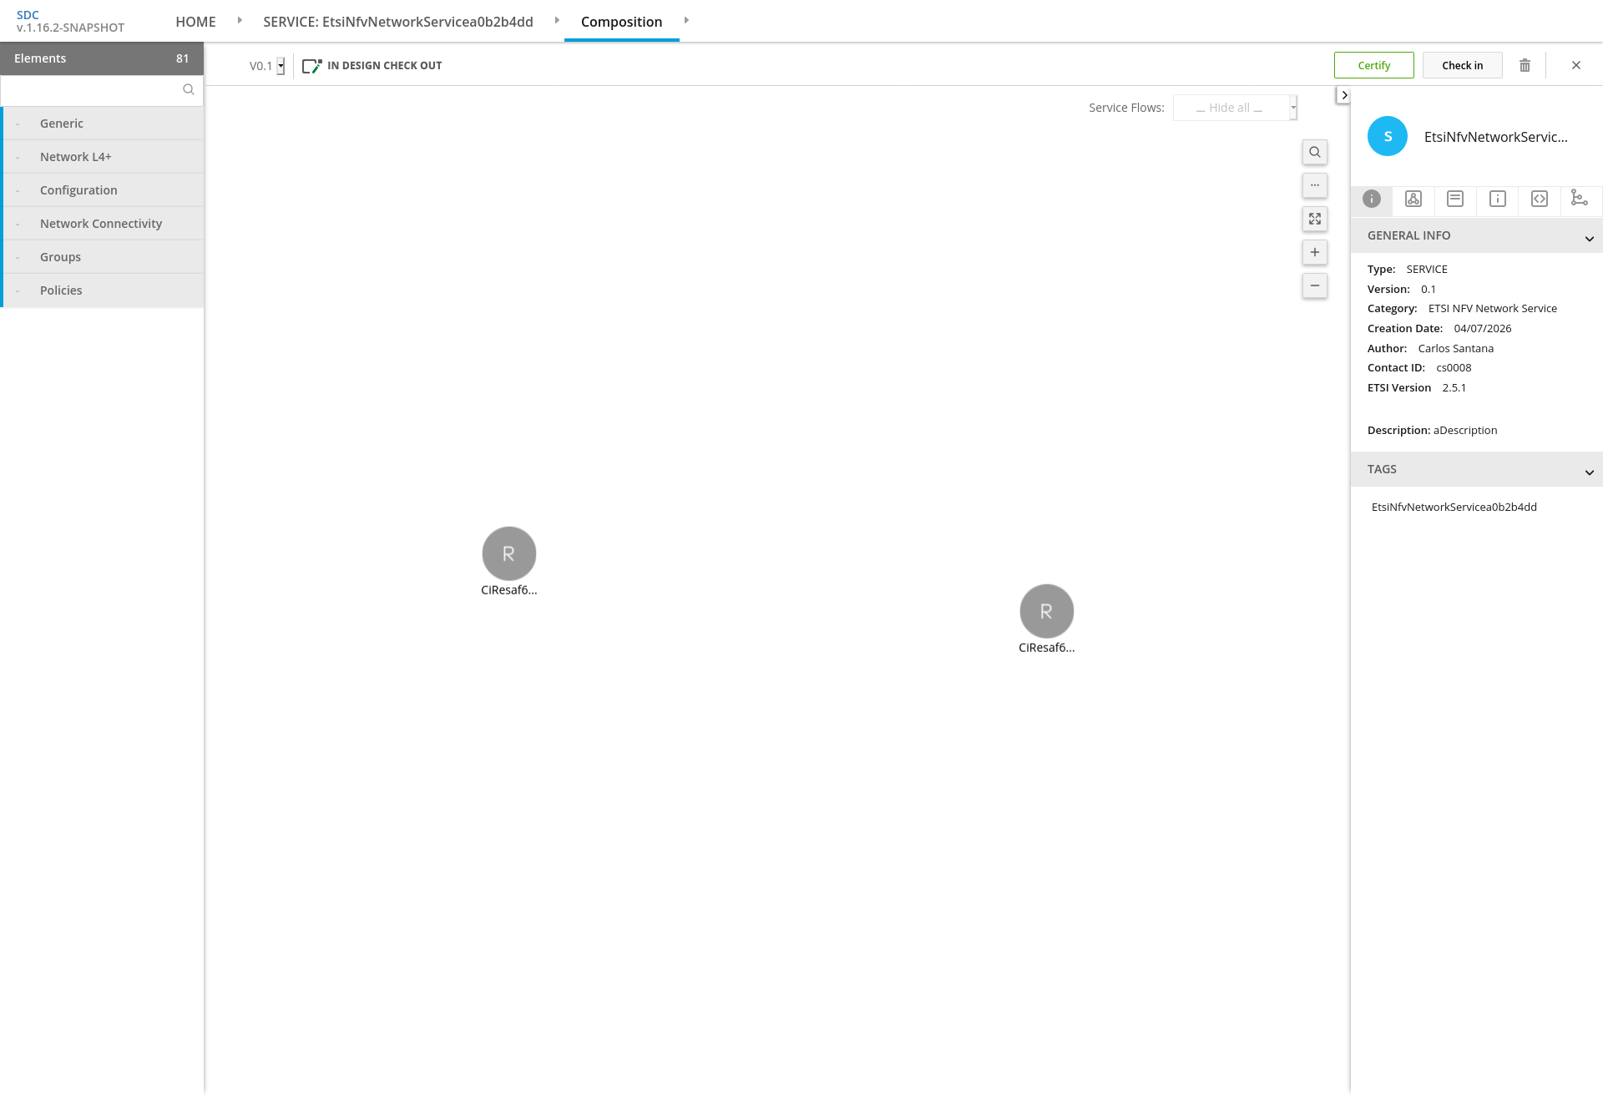Focus the Elements search field
1603x1101 pixels.
(92, 90)
